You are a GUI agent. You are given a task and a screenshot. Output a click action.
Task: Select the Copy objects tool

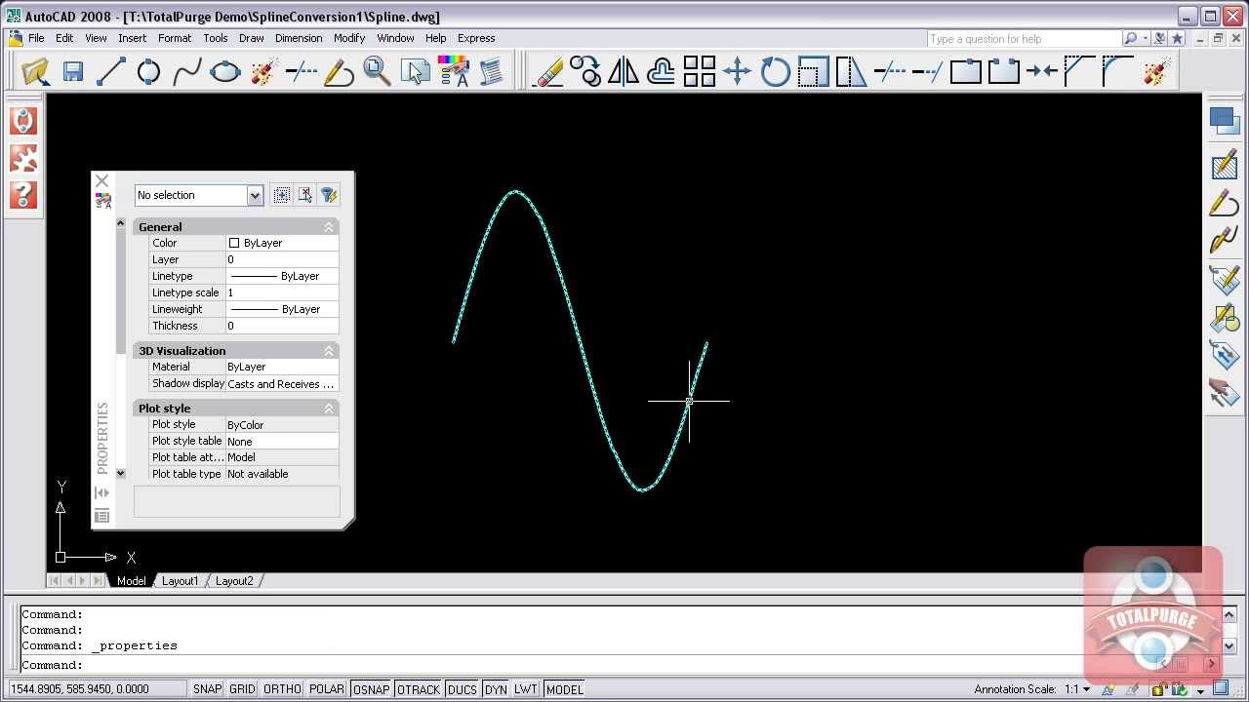tap(585, 71)
